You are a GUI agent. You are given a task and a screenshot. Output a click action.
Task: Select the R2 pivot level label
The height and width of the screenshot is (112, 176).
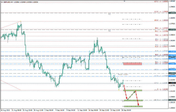click(109, 31)
